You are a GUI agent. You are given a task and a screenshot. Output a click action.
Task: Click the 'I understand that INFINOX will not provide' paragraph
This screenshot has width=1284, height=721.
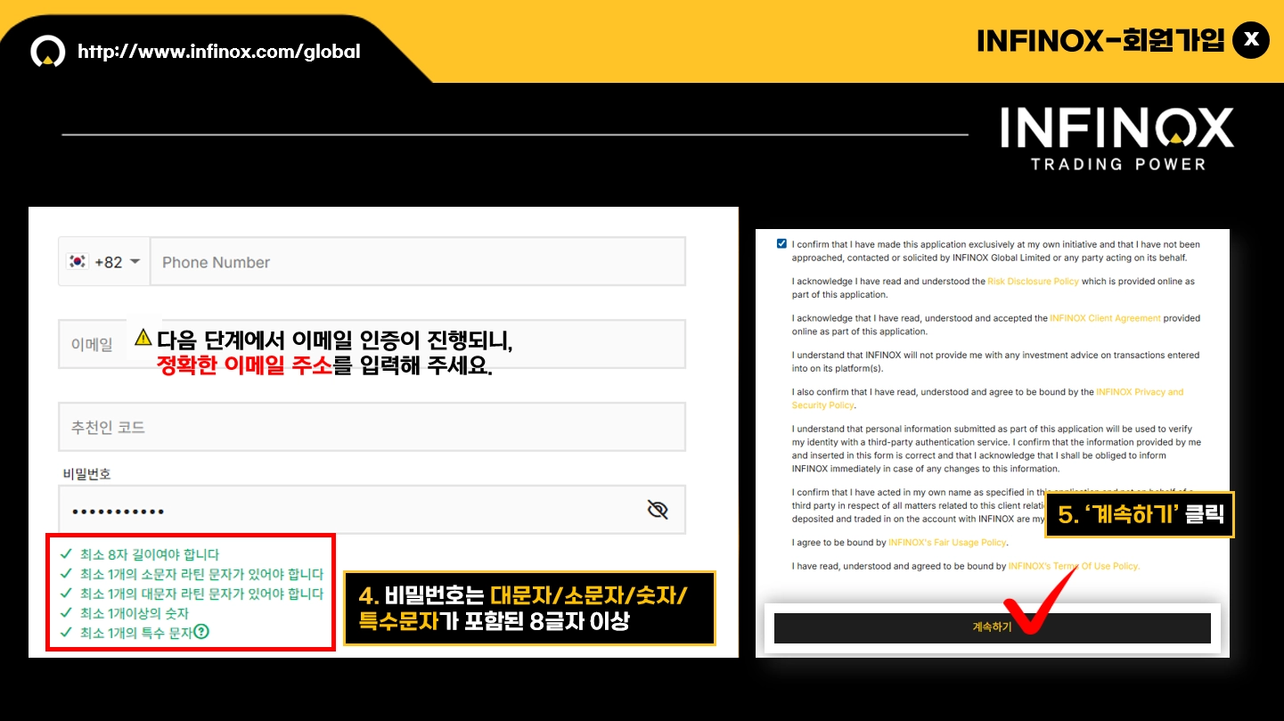[995, 361]
